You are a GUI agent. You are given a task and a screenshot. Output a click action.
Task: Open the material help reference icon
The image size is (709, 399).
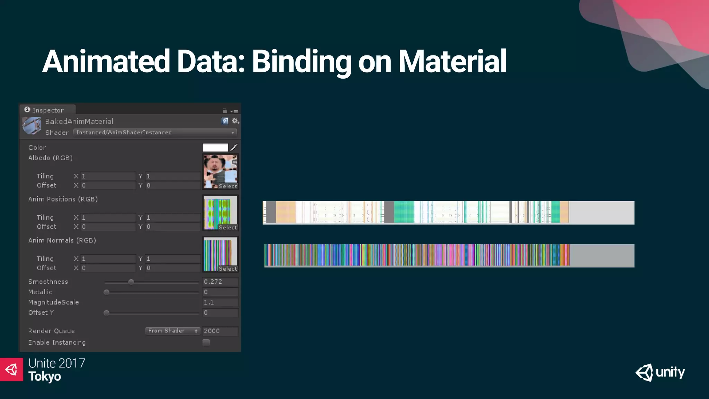pos(225,121)
